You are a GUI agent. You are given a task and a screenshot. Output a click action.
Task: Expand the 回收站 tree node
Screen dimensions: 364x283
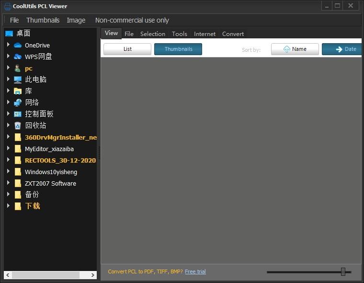pyautogui.click(x=8, y=125)
